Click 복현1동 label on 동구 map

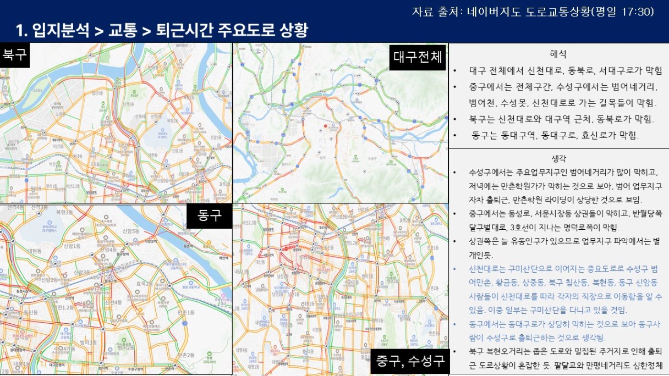point(64,212)
